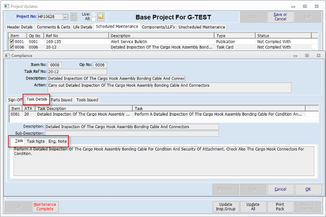Screen dimensions: 326x217
Task: Switch to the Header Details tab
Action: click(20, 27)
